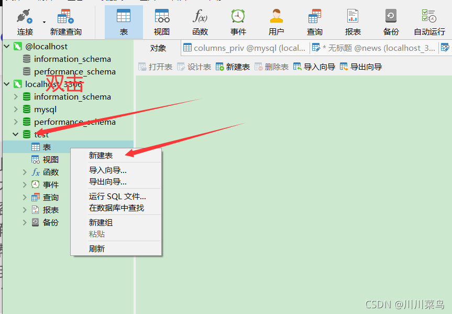The image size is (452, 314).
Task: Open the 查询 query toolbar button
Action: click(314, 22)
